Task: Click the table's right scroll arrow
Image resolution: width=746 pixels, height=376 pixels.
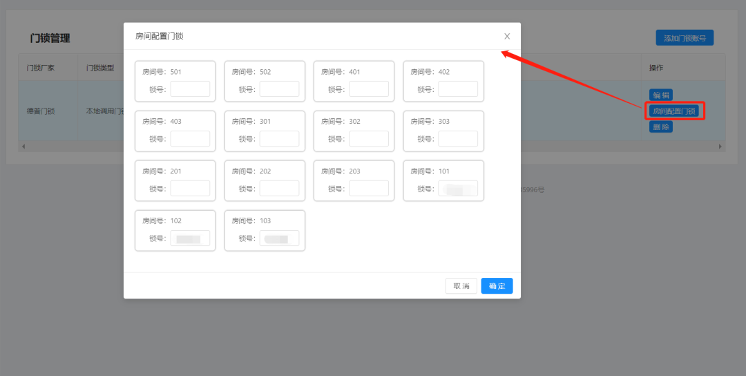Action: (x=720, y=146)
